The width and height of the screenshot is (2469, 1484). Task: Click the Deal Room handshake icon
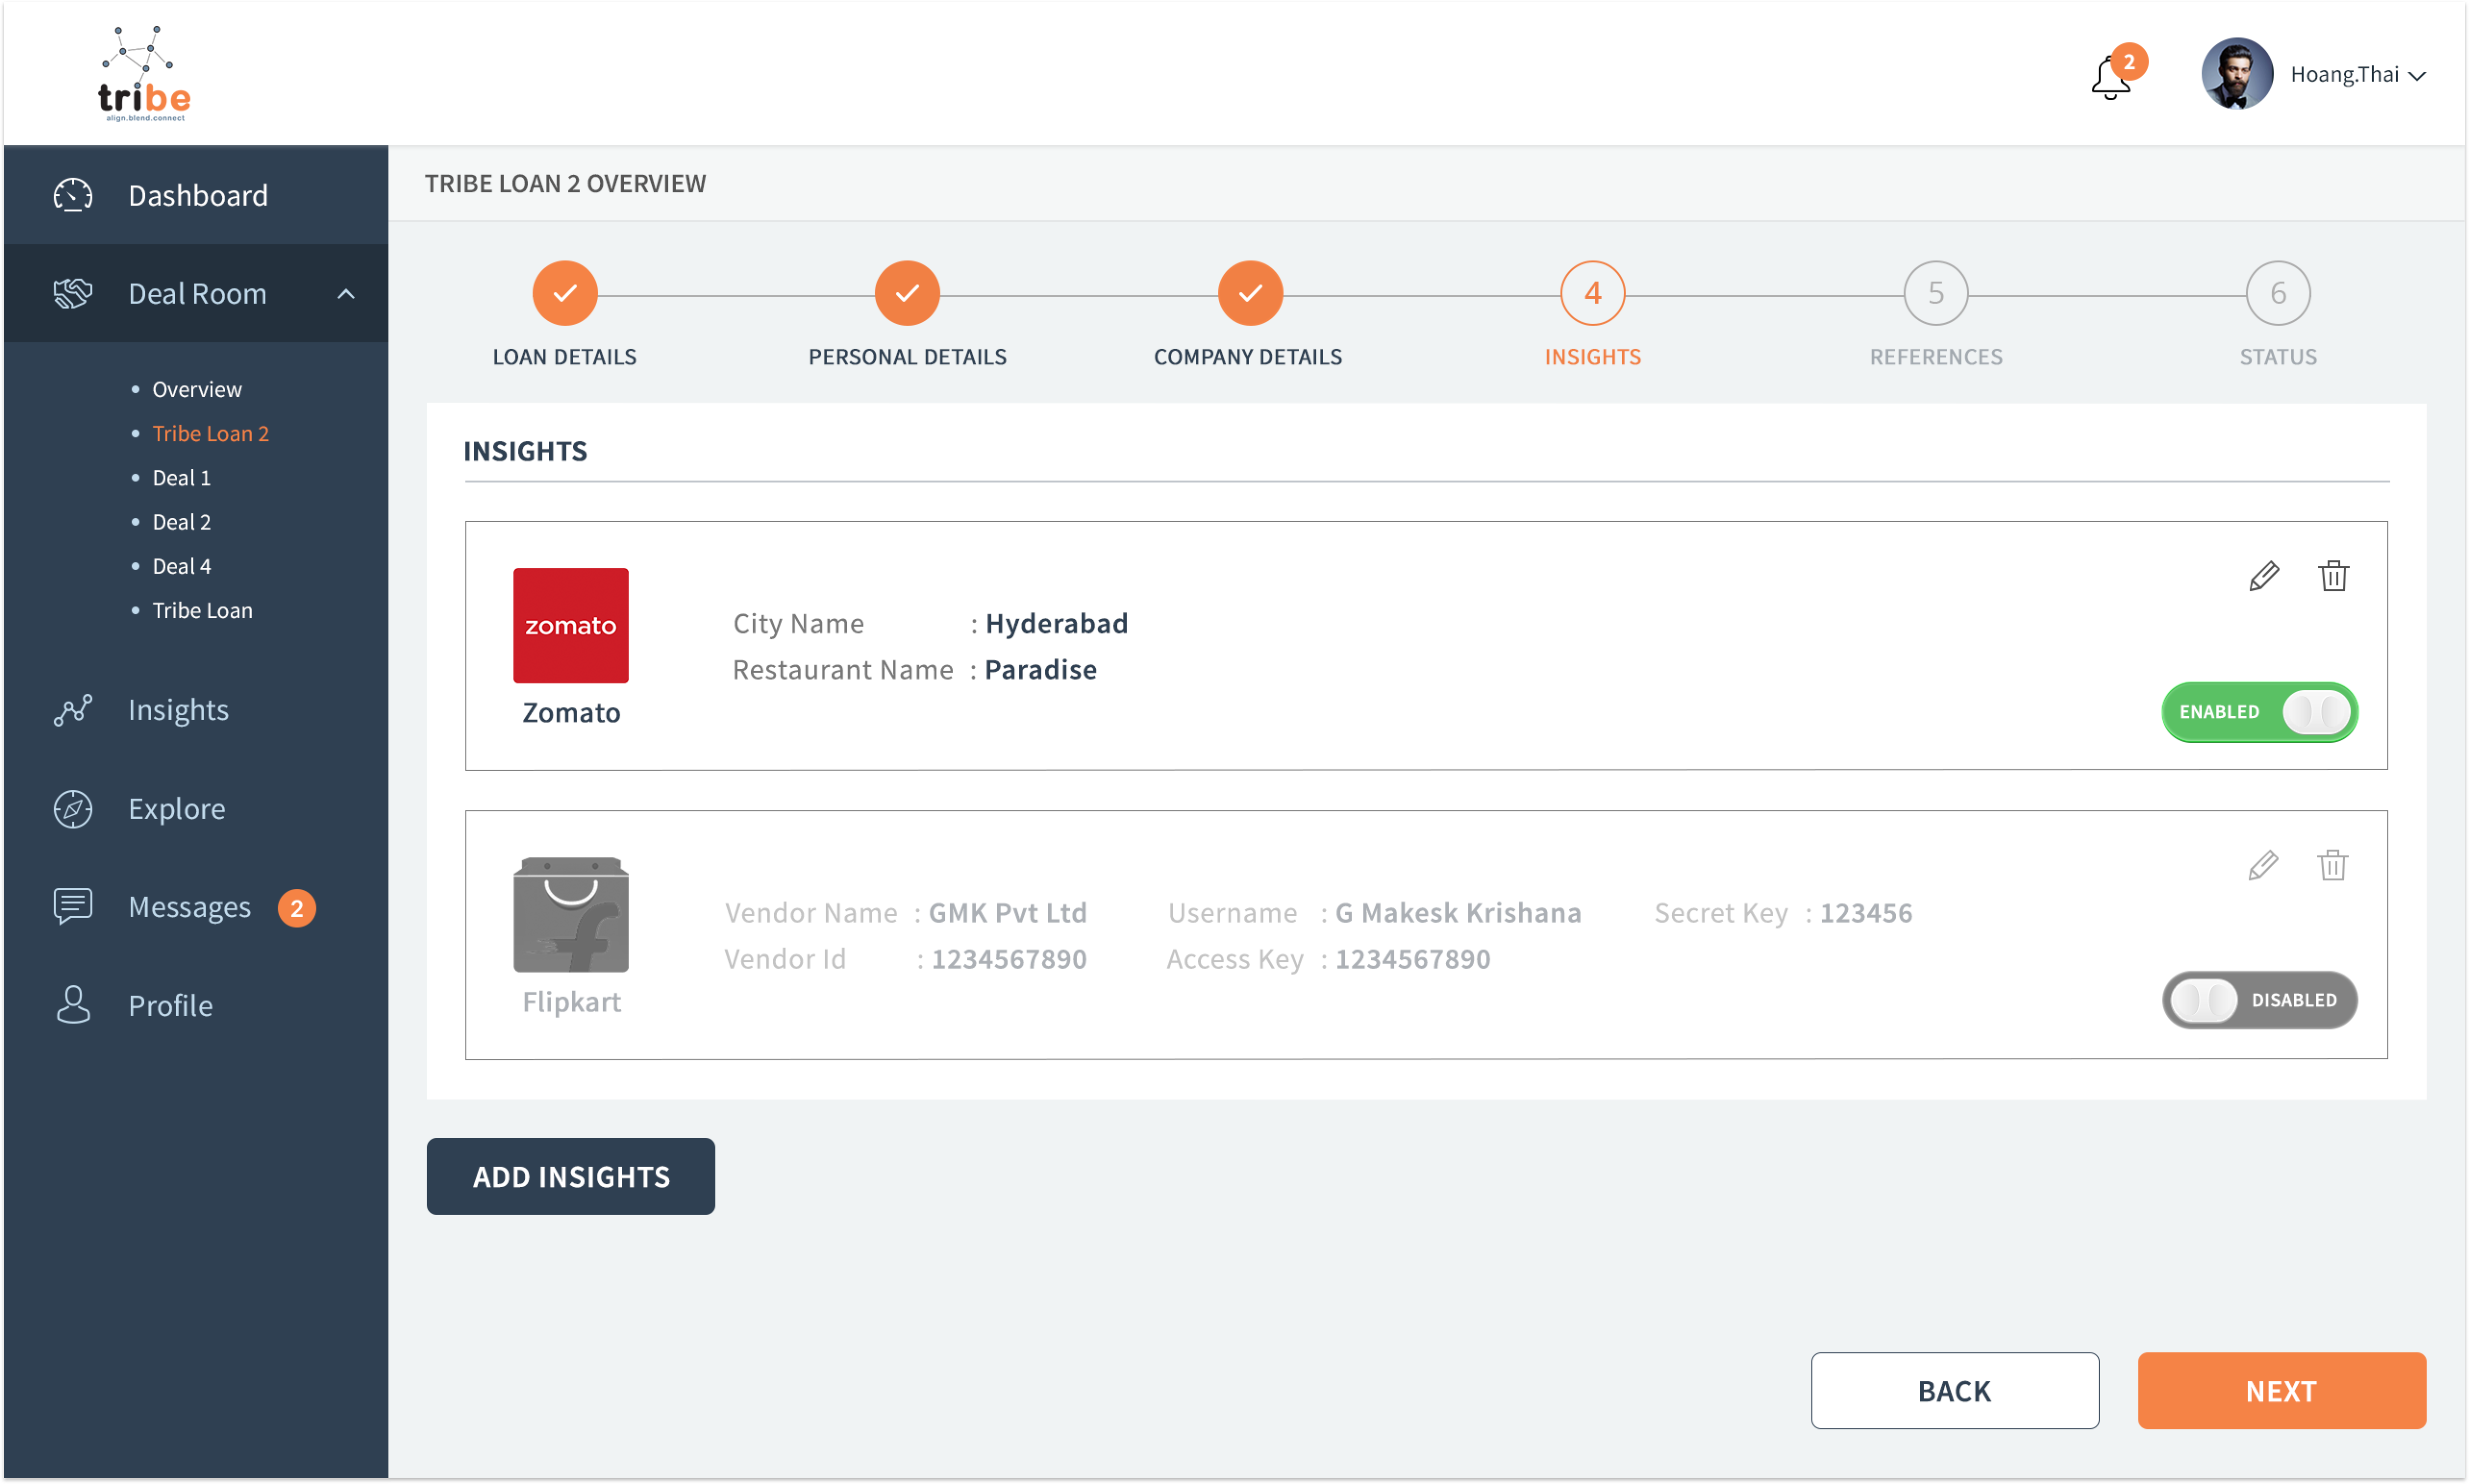point(73,293)
